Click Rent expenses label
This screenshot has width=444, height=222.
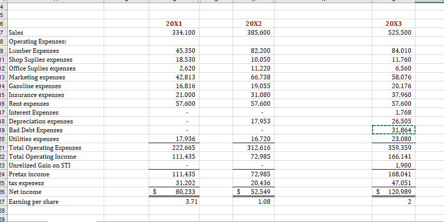pyautogui.click(x=29, y=104)
